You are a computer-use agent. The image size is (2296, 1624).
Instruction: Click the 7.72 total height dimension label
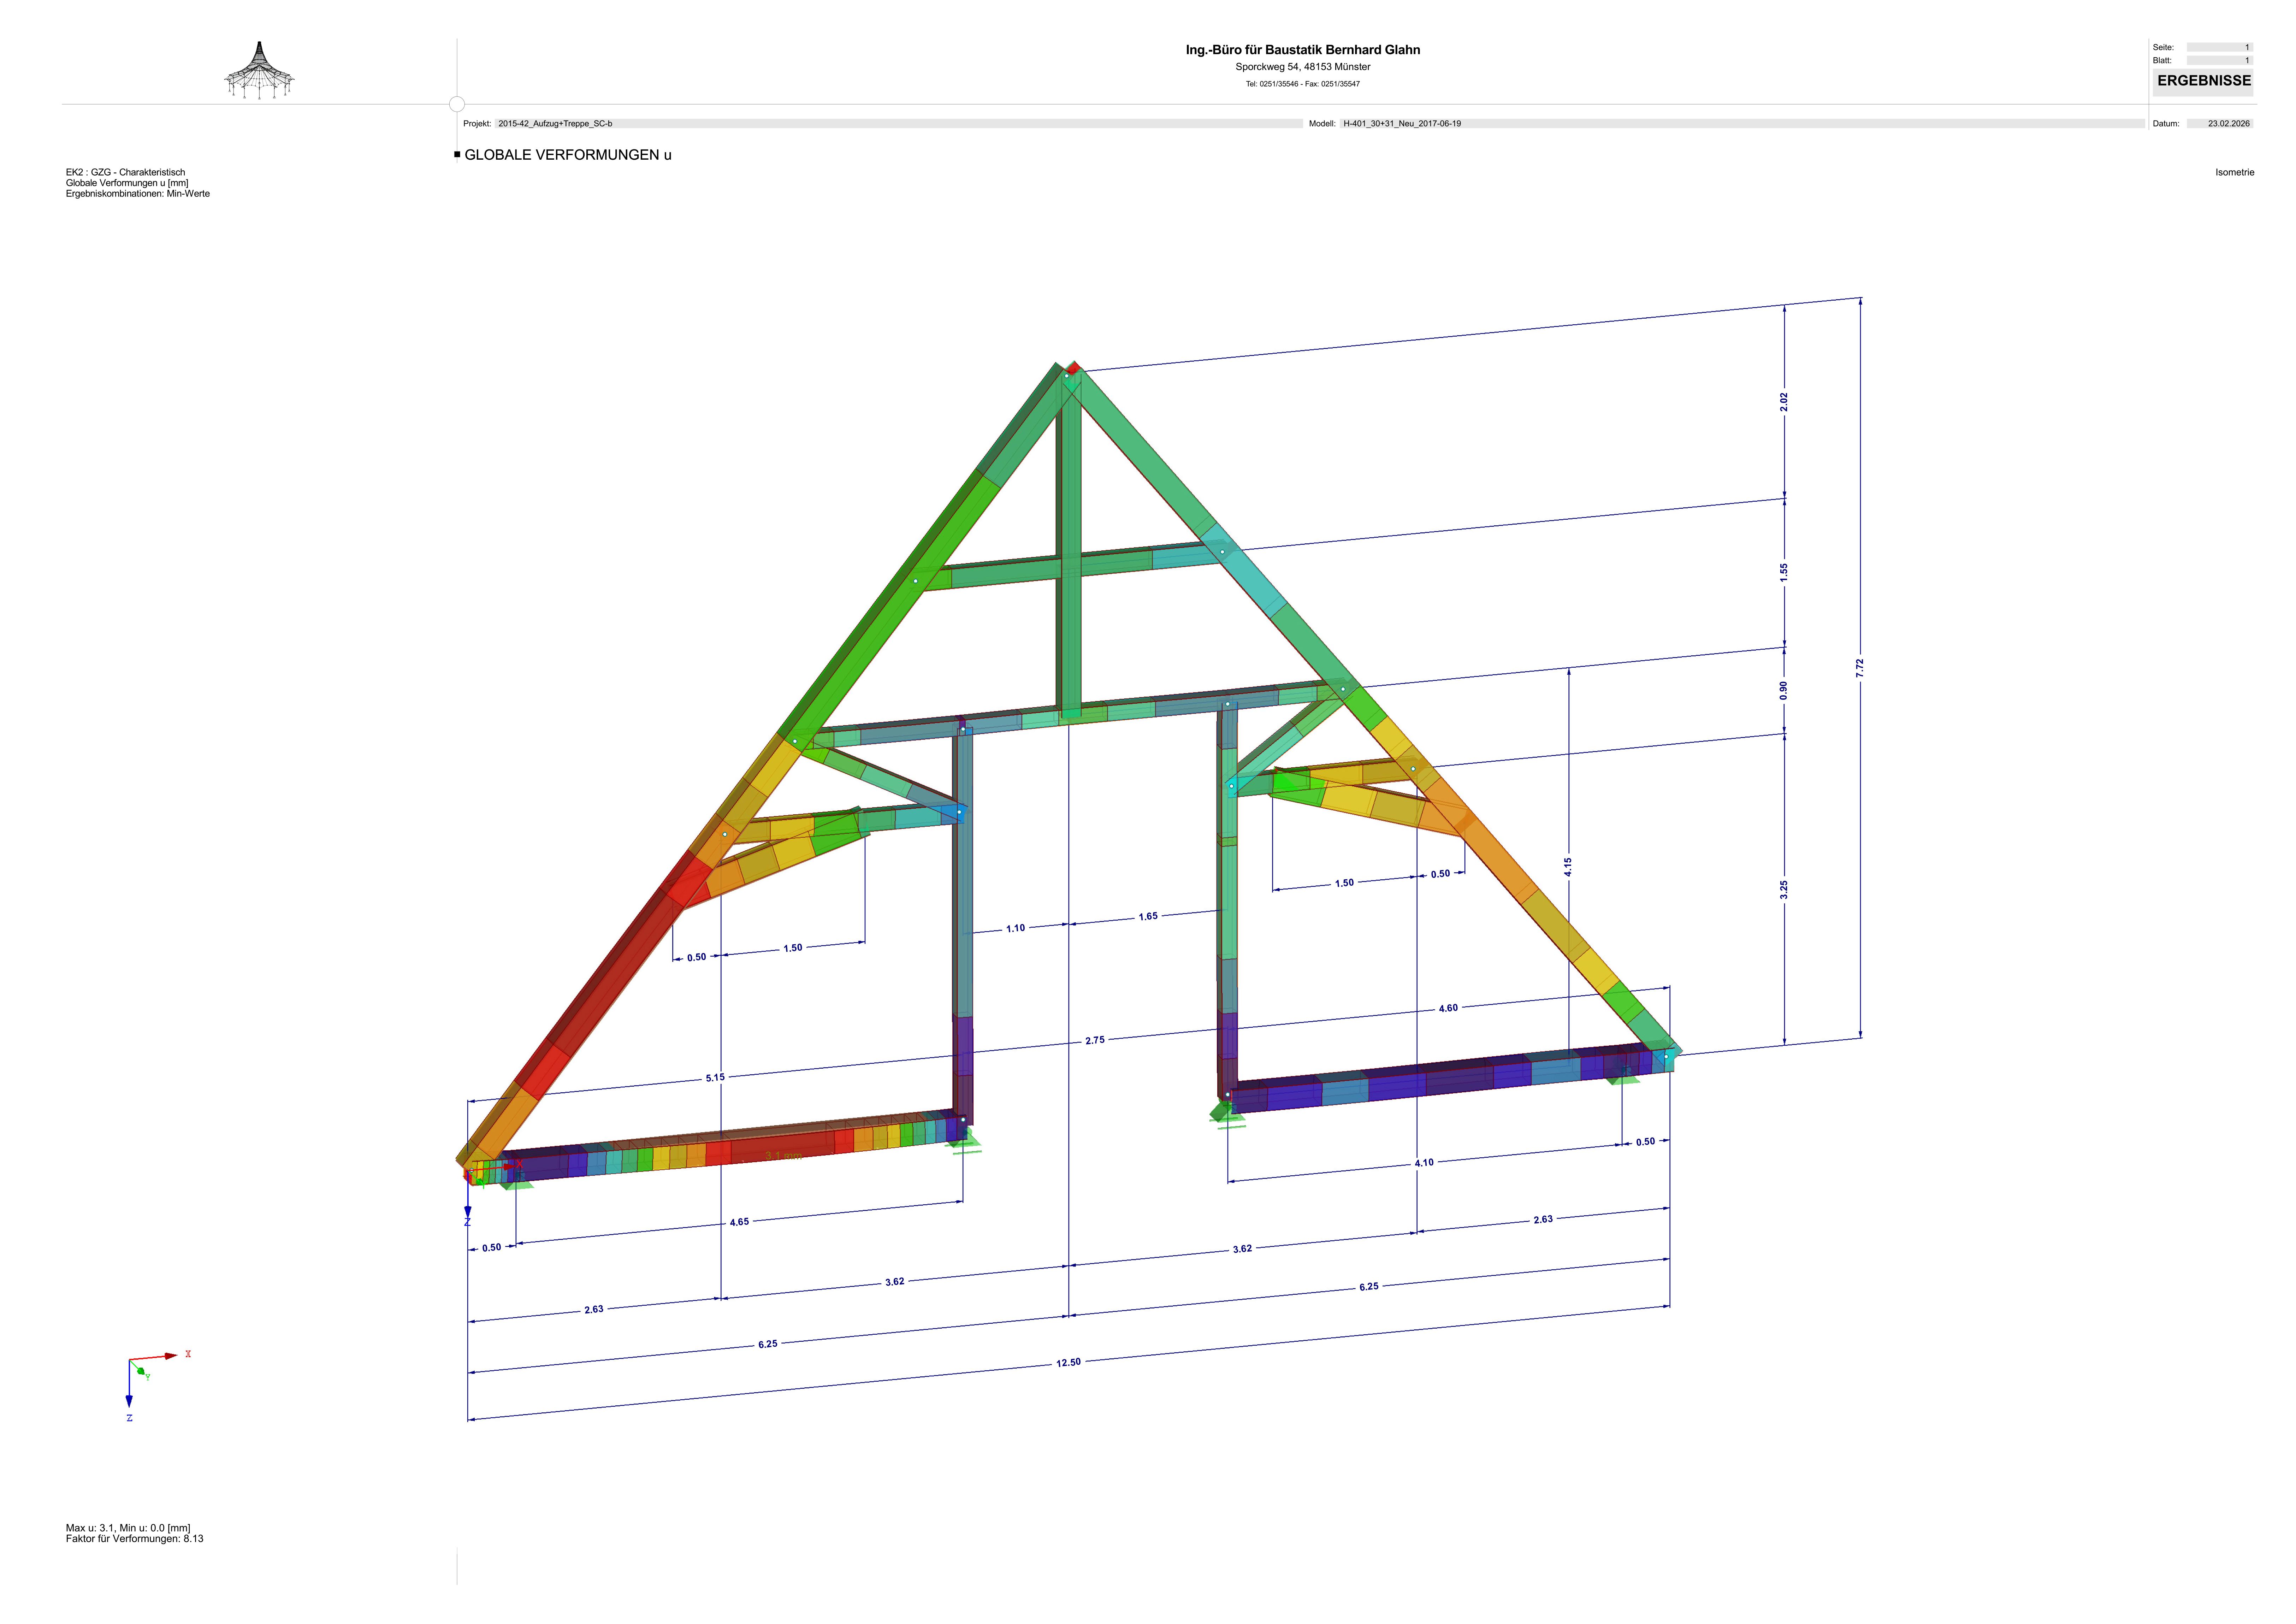[1860, 668]
